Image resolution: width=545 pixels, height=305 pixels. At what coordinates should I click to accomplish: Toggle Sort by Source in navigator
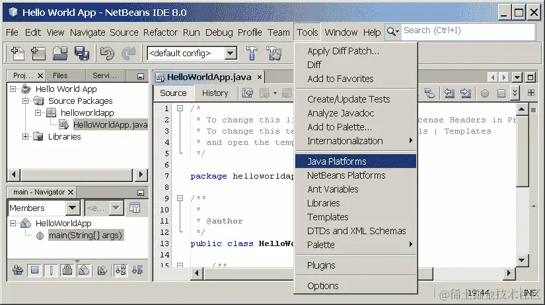137,270
